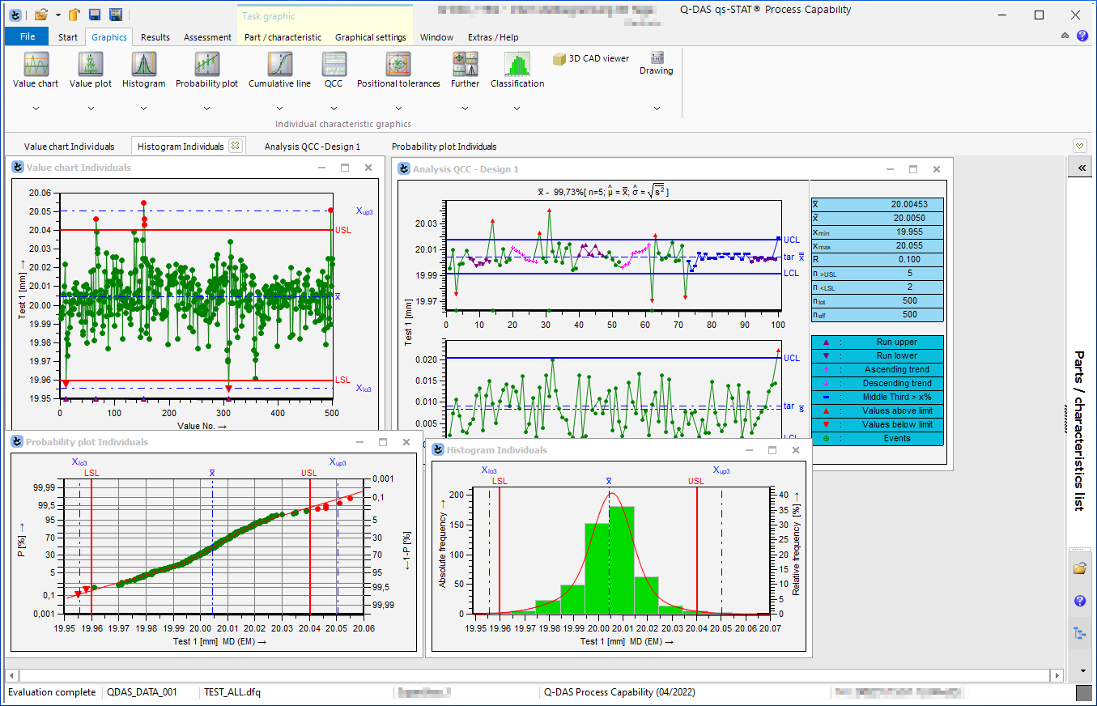This screenshot has height=706, width=1097.
Task: Switch to the Results ribbon tab
Action: 155,37
